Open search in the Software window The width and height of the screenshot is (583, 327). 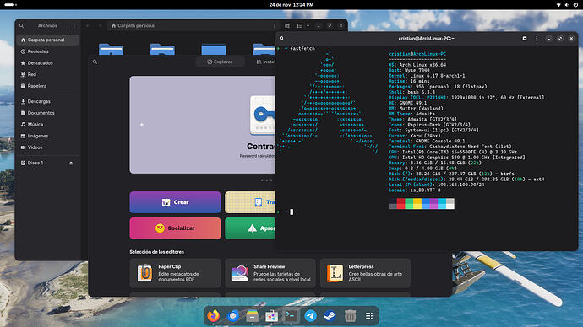(95, 62)
